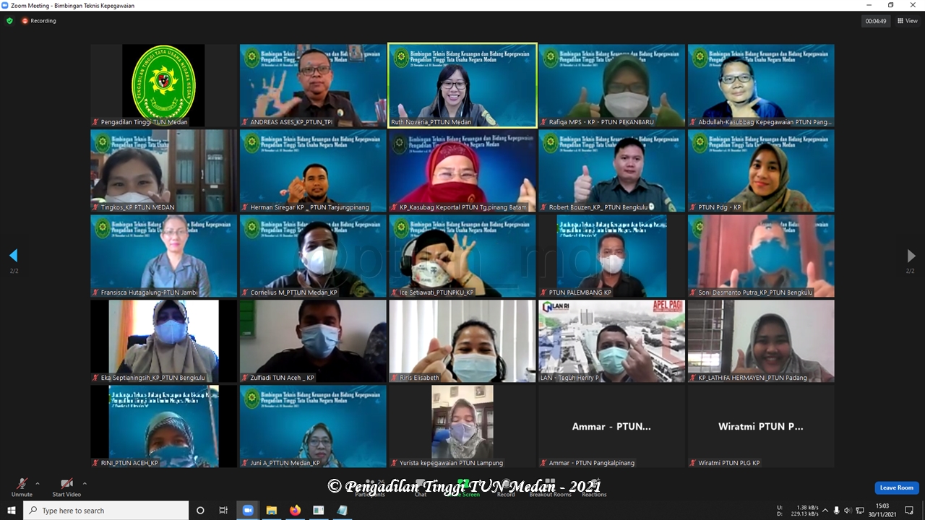This screenshot has height=520, width=925.
Task: Click the Leave Room button
Action: click(896, 487)
